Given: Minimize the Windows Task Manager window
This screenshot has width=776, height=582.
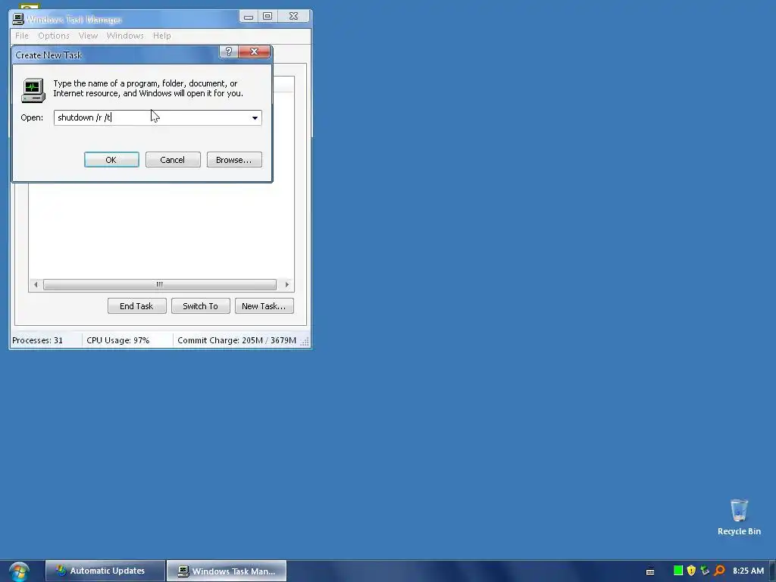Looking at the screenshot, I should [x=249, y=17].
